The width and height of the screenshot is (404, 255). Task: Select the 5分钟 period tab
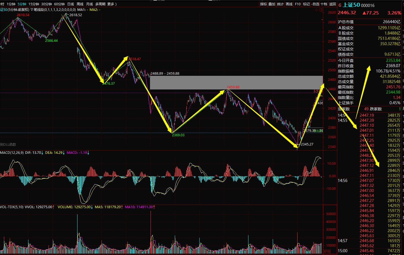click(22, 4)
